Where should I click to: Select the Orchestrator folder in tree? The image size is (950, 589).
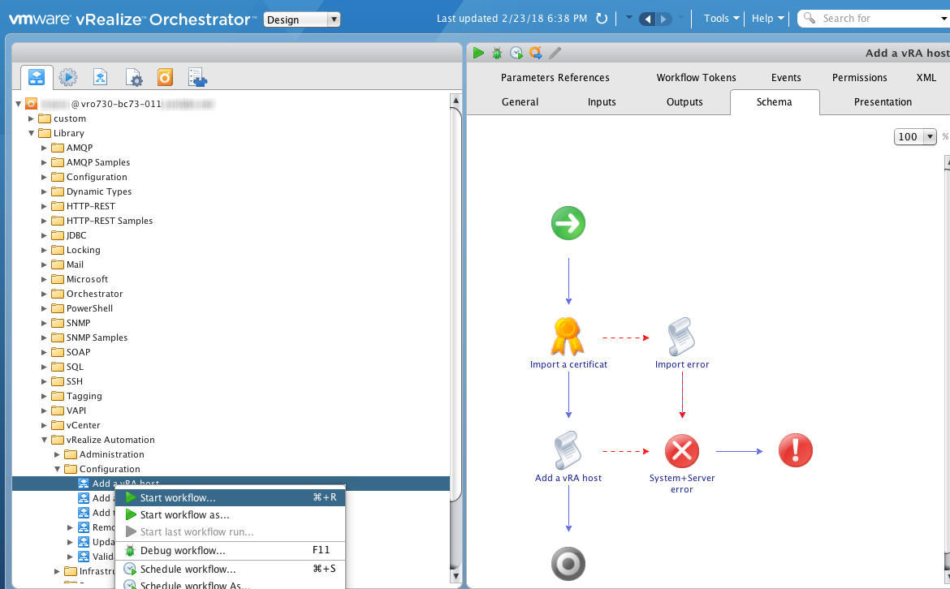point(94,294)
